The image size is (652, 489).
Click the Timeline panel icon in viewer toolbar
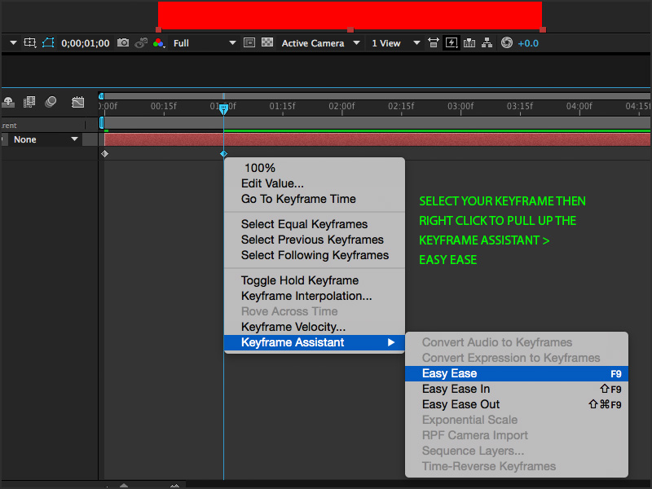coord(469,43)
